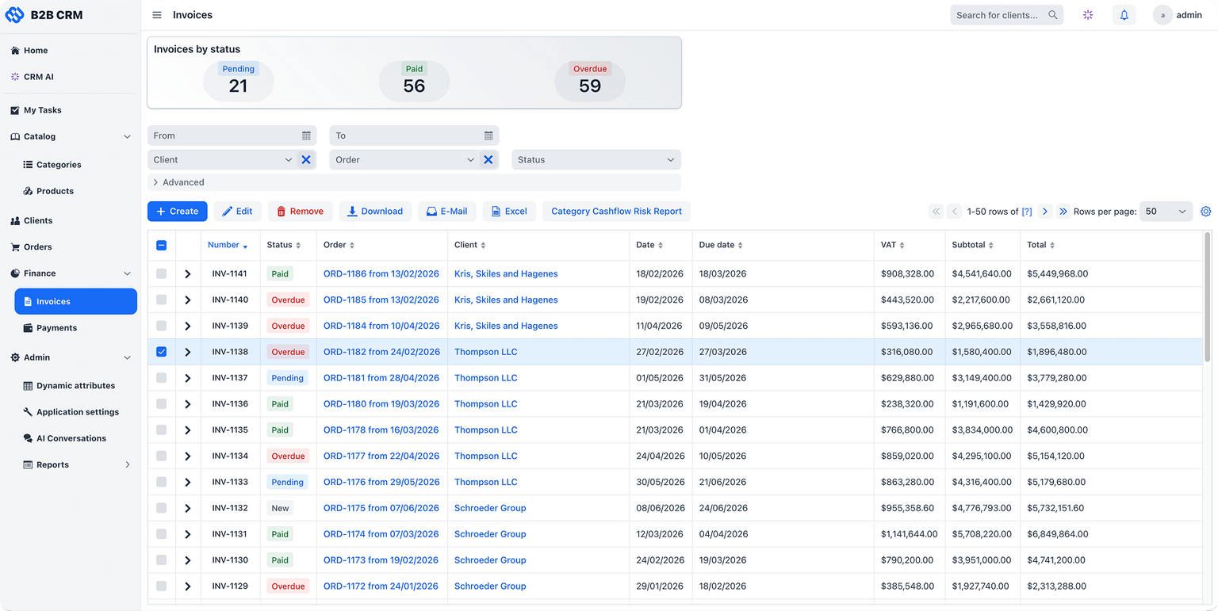Clear the Order filter with X

click(x=488, y=159)
